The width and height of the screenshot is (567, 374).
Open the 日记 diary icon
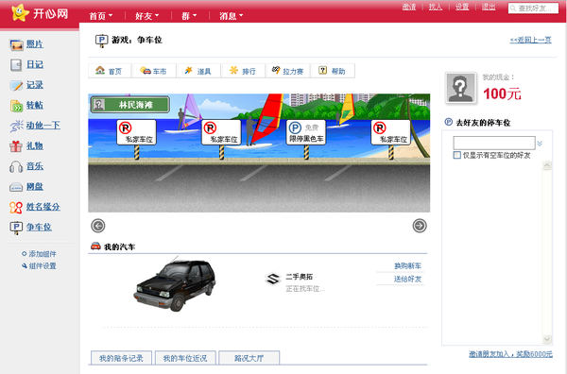pos(16,65)
